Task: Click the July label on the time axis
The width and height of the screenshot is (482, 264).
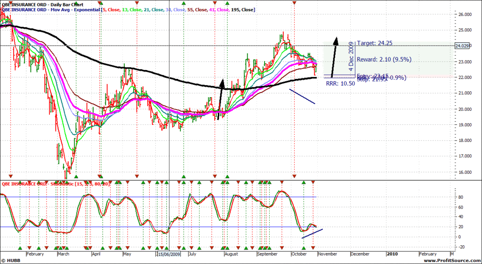Action: (x=193, y=254)
